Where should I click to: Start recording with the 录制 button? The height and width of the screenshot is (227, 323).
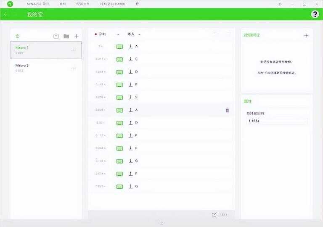(101, 34)
